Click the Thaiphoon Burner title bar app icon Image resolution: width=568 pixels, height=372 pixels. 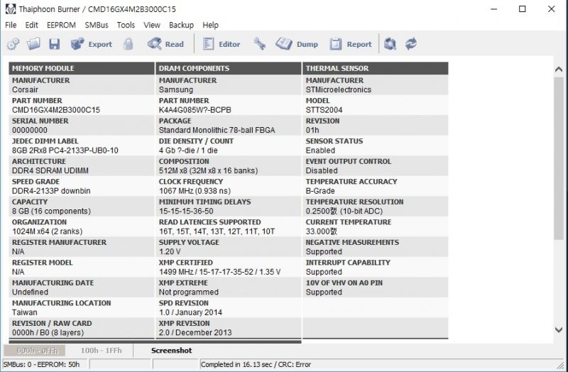[x=11, y=9]
